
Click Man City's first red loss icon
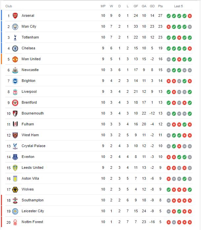pos(169,27)
